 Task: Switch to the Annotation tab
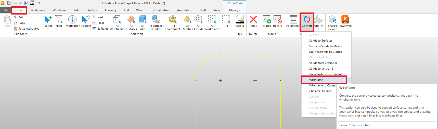pyautogui.click(x=185, y=10)
